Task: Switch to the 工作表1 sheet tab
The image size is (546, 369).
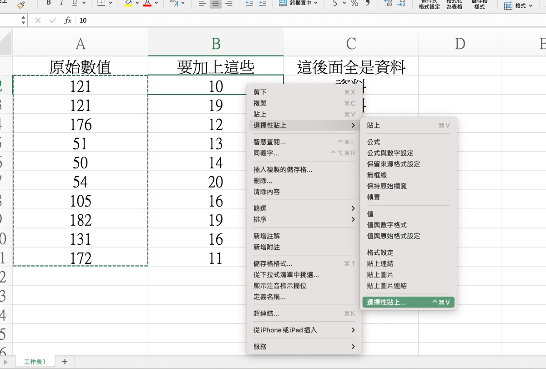Action: [35, 362]
